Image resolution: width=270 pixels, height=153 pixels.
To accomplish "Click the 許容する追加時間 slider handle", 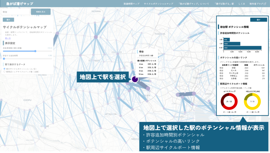I will point(4,59).
